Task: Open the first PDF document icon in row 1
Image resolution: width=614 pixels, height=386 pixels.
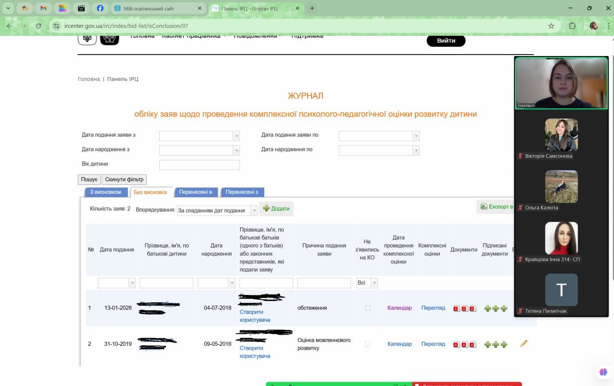Action: [x=456, y=308]
